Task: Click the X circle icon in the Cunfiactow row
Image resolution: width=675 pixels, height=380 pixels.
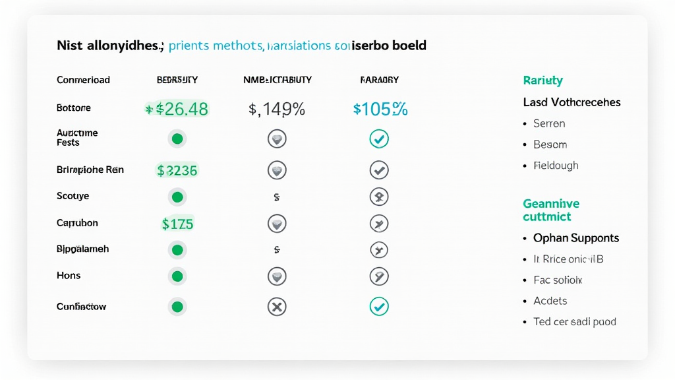Action: pos(277,306)
